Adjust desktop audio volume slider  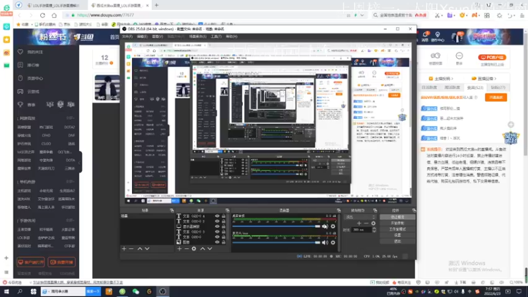(276, 226)
